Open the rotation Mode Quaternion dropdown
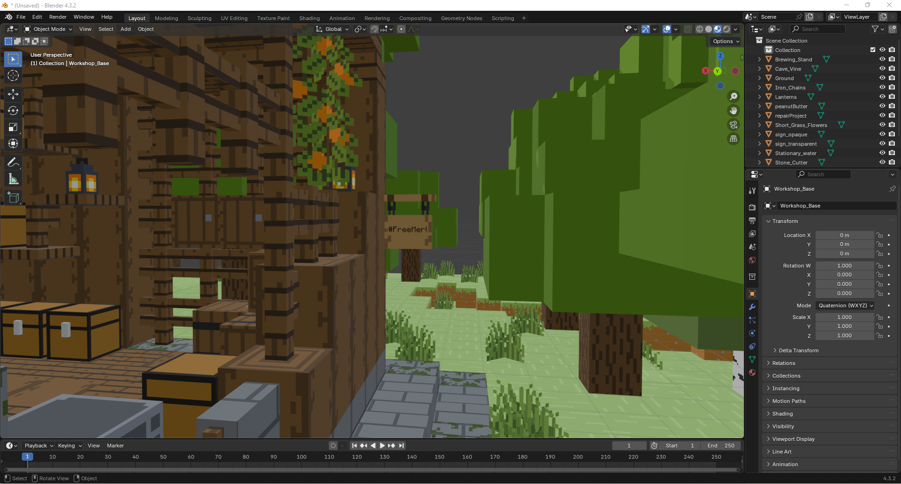This screenshot has width=901, height=484. pyautogui.click(x=845, y=305)
